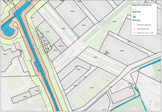Click the brown car wash icon below the fuel pump

coord(150,104)
